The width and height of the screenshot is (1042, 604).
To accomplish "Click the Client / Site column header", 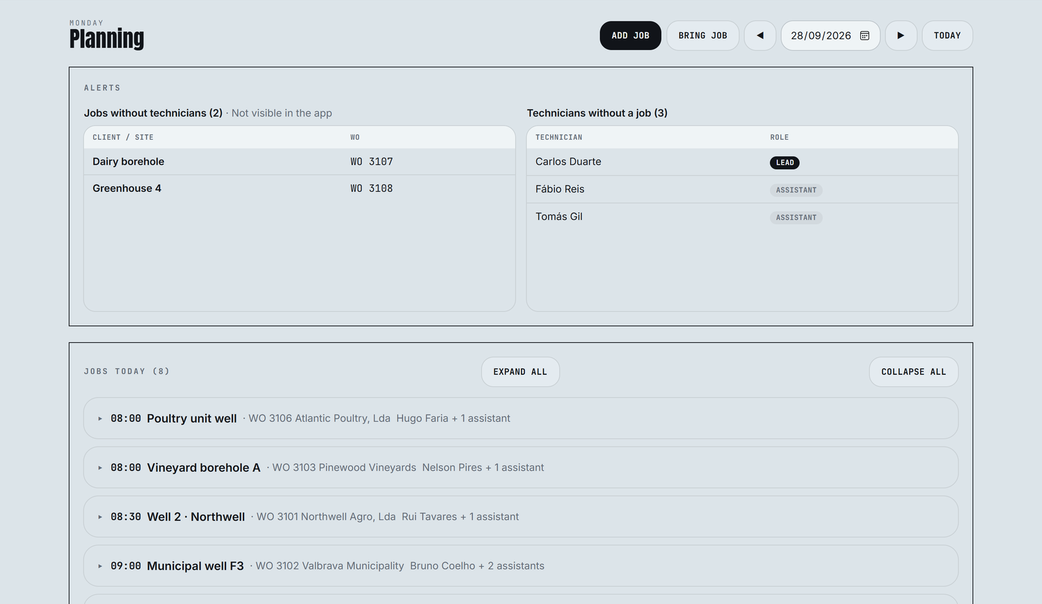I will [x=123, y=137].
